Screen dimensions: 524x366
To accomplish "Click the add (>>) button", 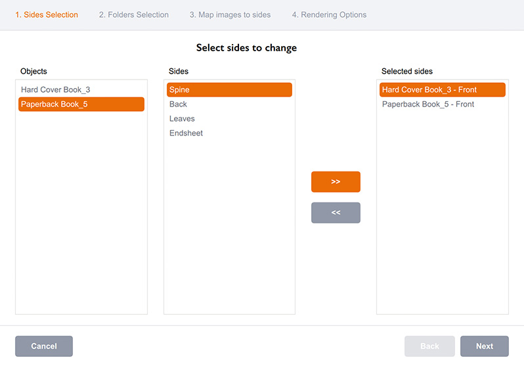I will click(x=336, y=181).
